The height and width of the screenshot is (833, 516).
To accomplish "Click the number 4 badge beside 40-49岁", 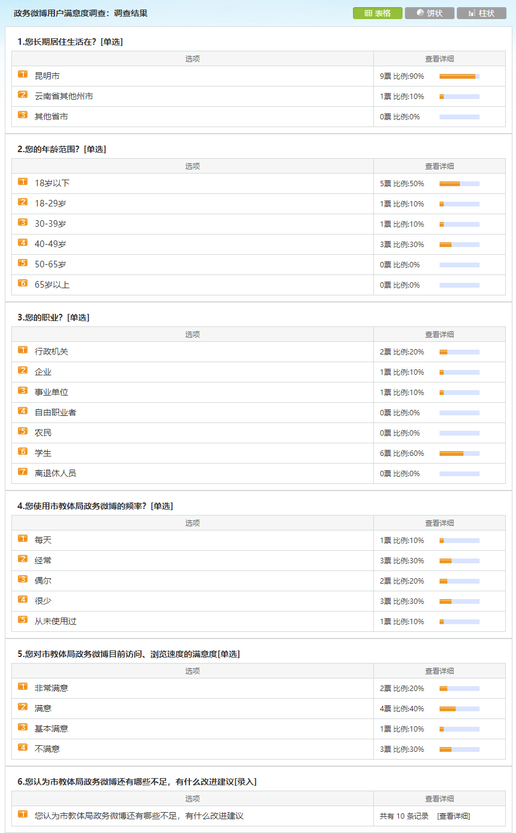I will click(x=23, y=243).
